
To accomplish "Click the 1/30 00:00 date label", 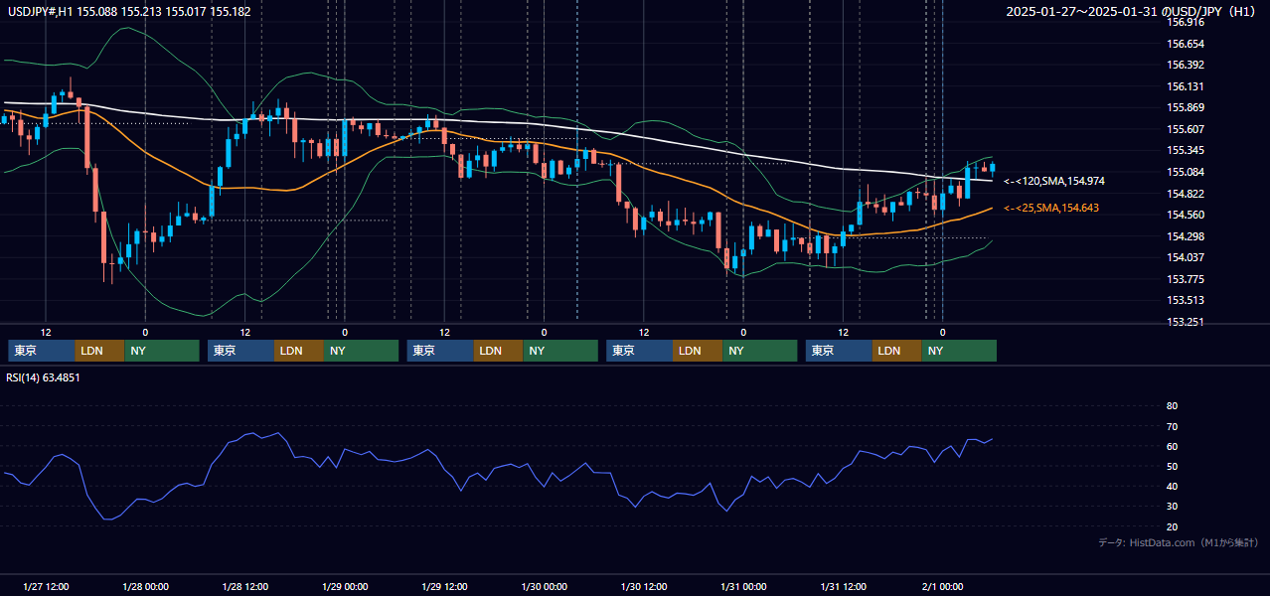I will click(545, 587).
